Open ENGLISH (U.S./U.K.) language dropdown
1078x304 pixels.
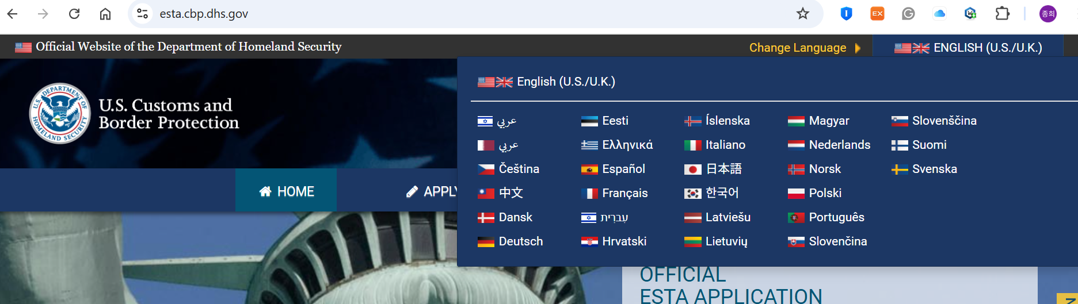968,48
